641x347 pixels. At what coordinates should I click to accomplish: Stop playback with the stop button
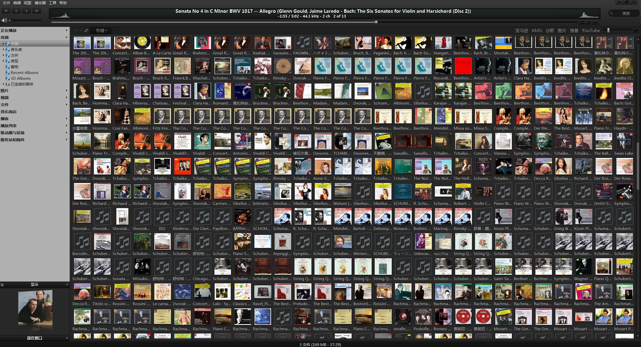[x=26, y=11]
